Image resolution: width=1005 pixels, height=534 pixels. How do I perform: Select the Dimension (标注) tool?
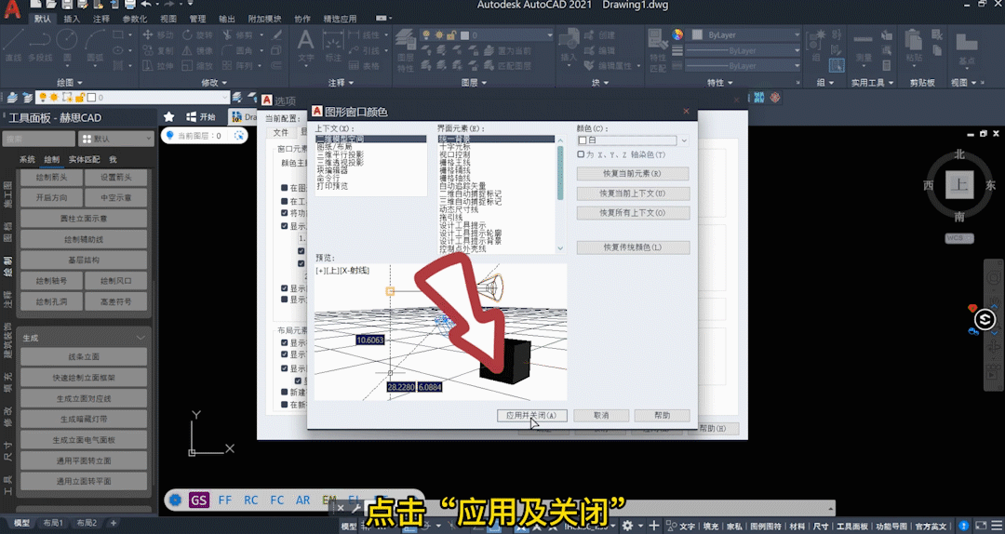333,47
